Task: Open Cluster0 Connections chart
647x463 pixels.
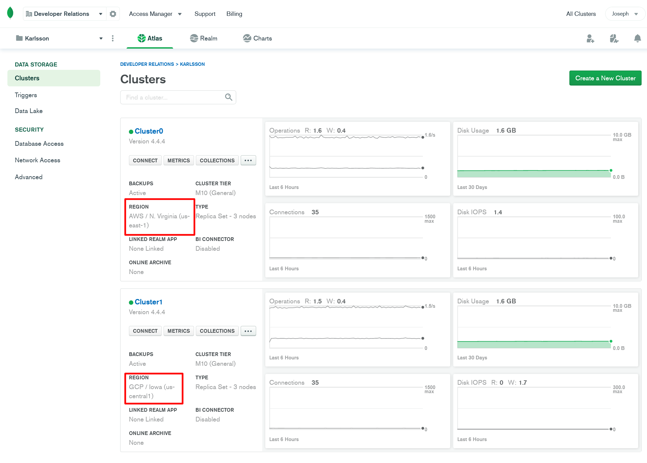Action: (x=357, y=240)
